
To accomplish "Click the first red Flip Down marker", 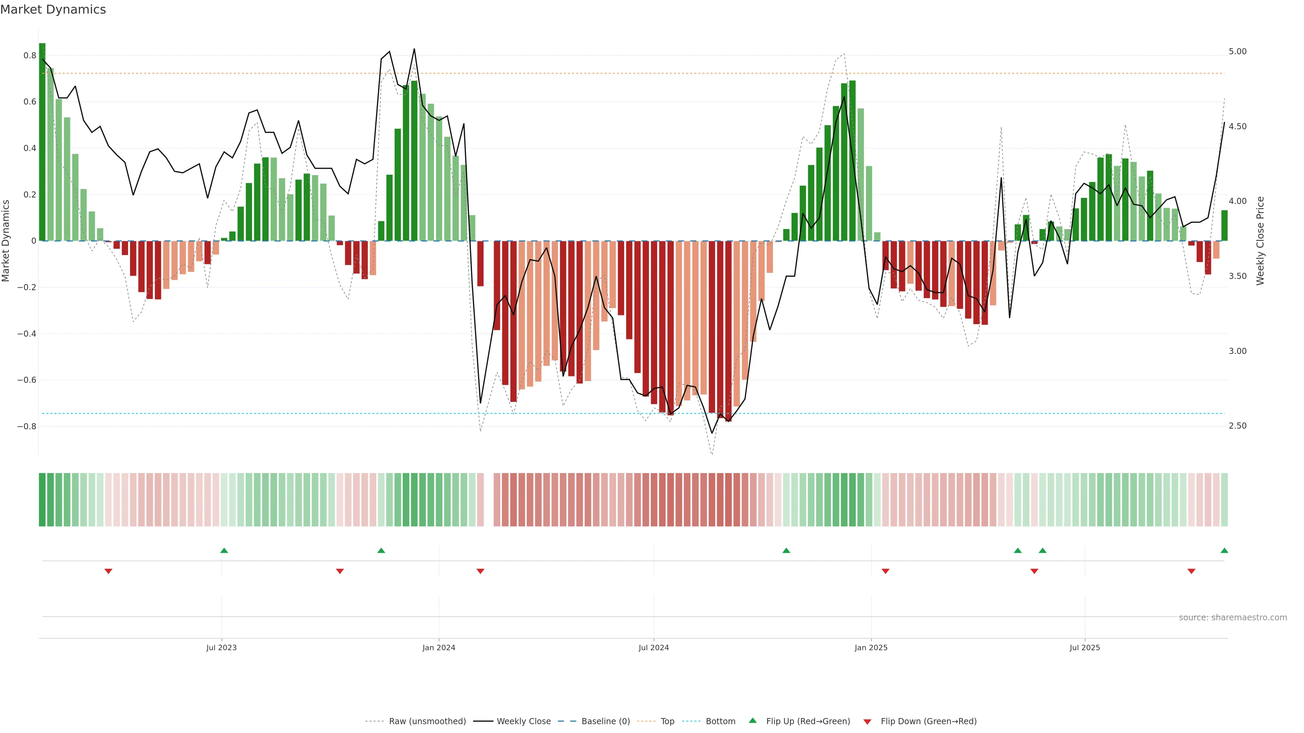I will pyautogui.click(x=108, y=571).
